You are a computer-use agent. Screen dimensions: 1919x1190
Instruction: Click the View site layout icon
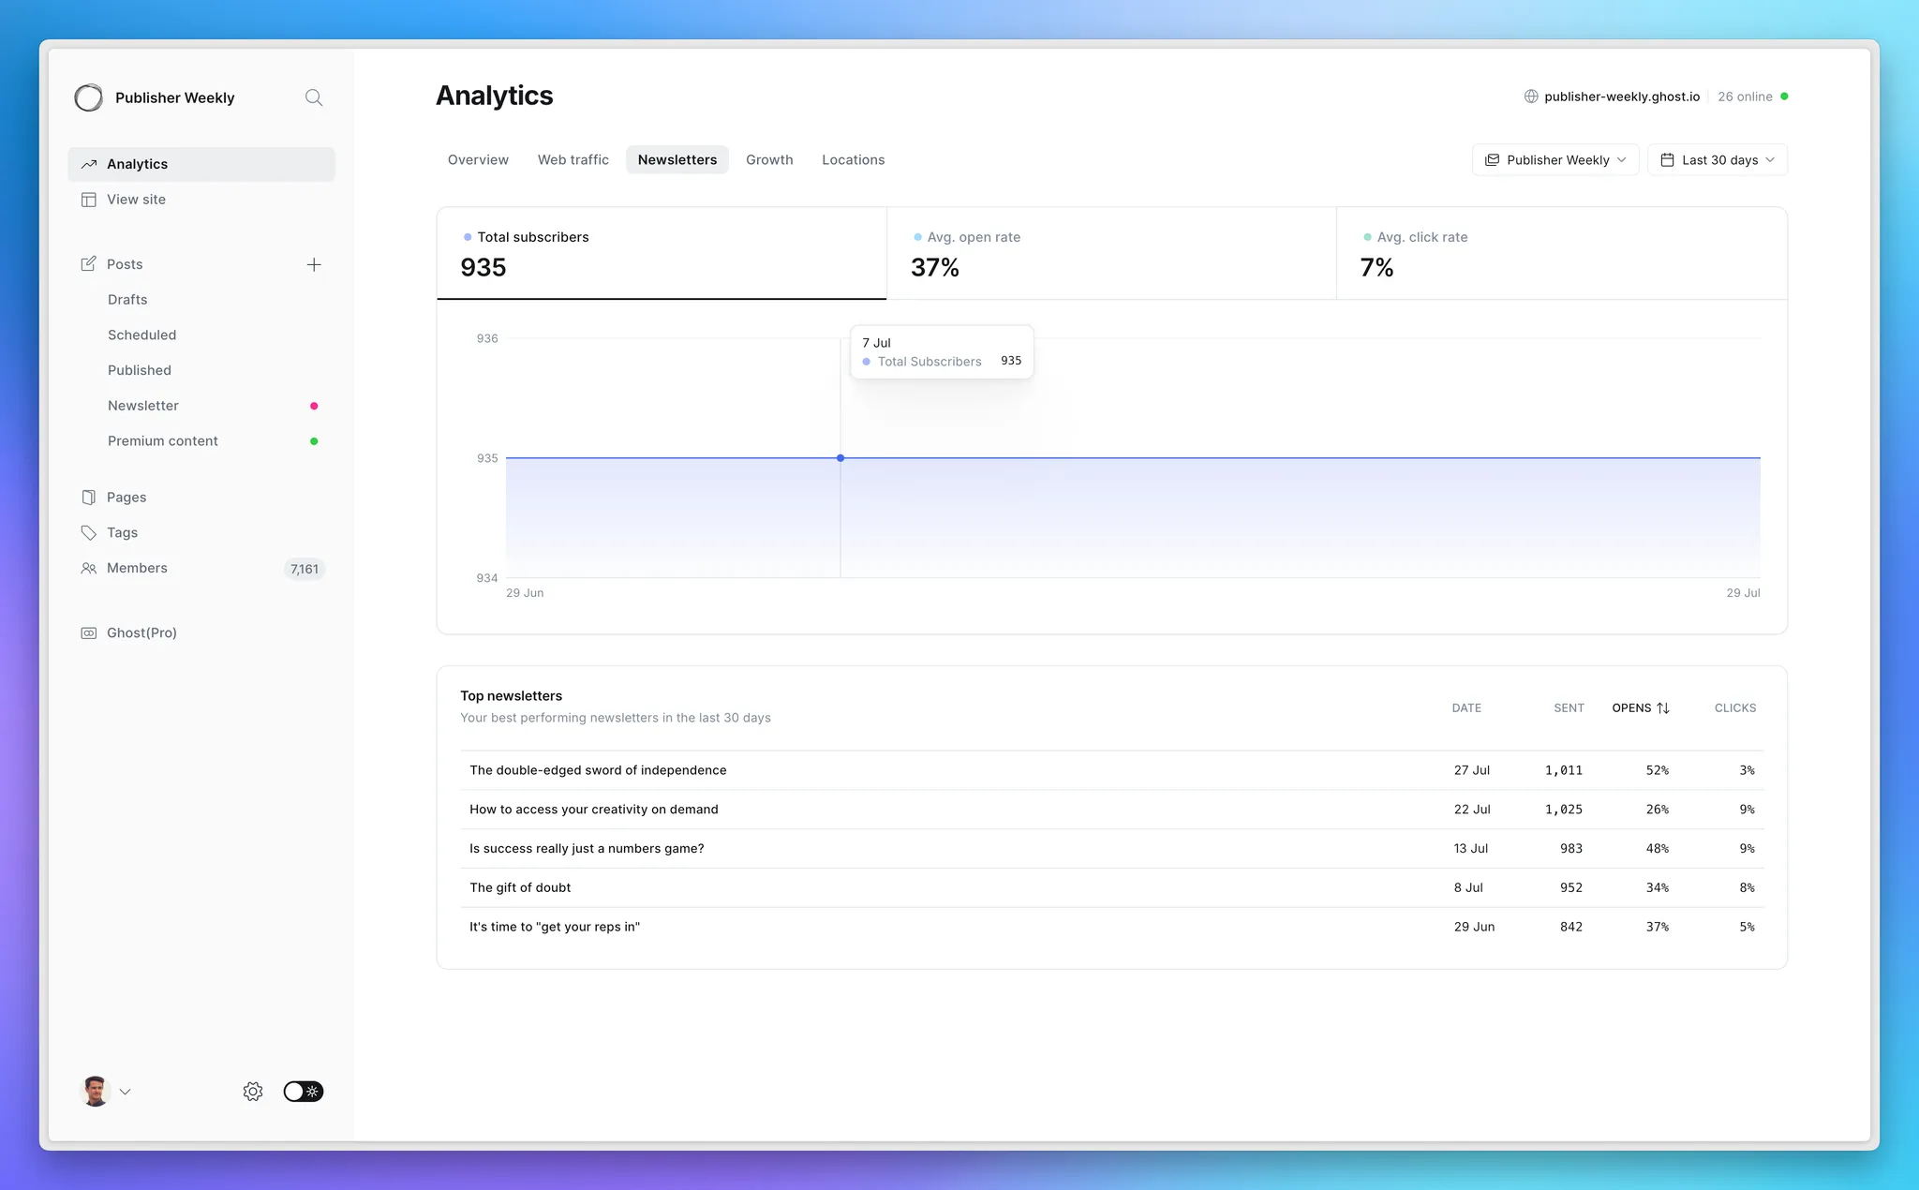tap(89, 200)
